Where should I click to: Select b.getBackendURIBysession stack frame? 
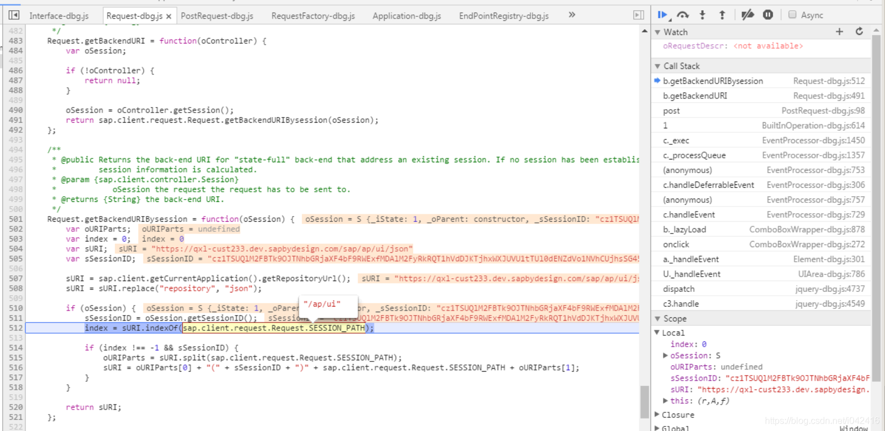coord(761,81)
